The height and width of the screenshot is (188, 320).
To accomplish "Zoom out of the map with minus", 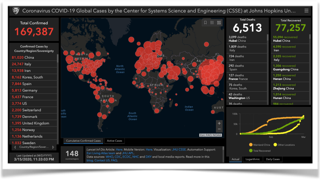I will 219,129.
